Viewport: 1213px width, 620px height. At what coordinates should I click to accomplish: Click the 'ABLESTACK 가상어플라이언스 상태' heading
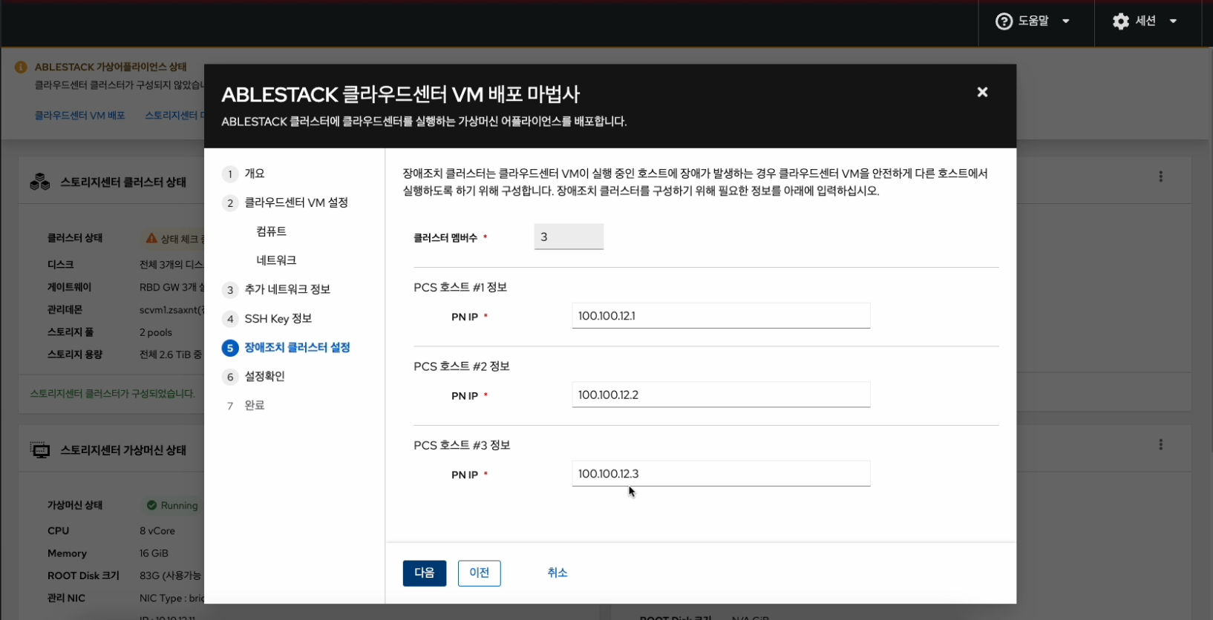click(111, 67)
